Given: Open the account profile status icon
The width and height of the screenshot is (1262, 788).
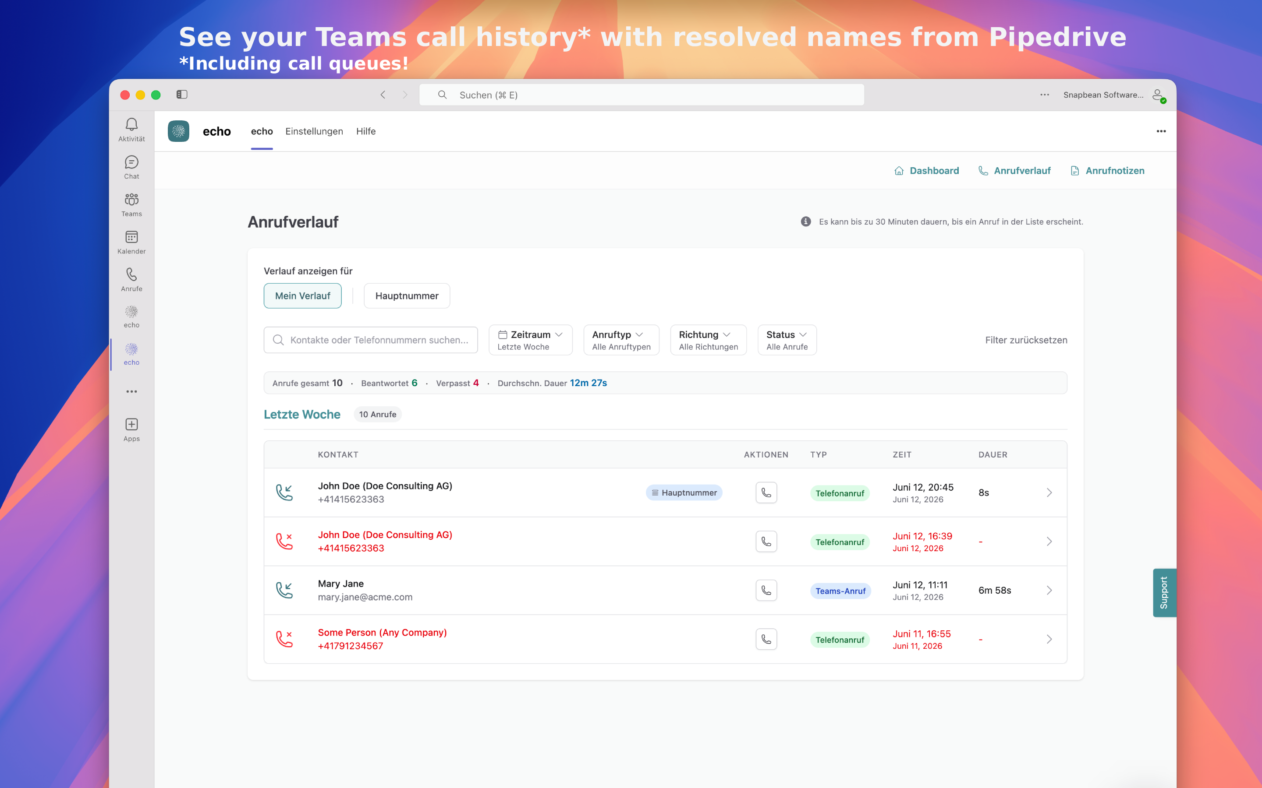Looking at the screenshot, I should click(1159, 95).
